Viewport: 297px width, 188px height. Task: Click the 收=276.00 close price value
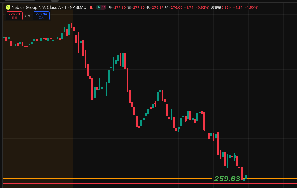point(174,7)
